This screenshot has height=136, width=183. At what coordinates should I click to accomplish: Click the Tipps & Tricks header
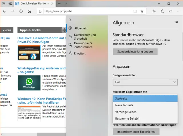[30, 30]
